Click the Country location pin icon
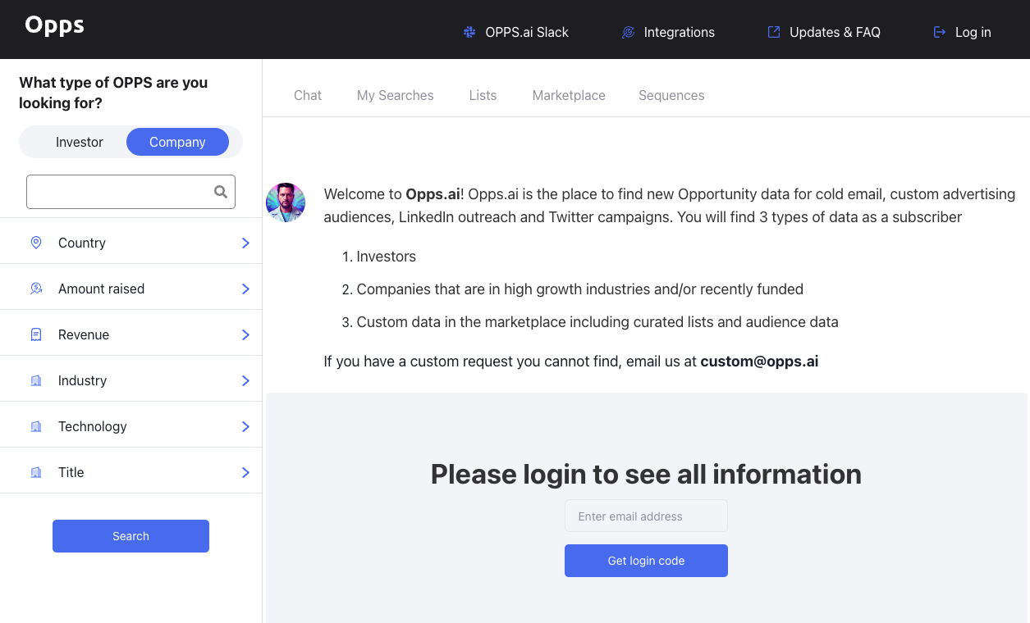Image resolution: width=1030 pixels, height=623 pixels. pyautogui.click(x=35, y=243)
